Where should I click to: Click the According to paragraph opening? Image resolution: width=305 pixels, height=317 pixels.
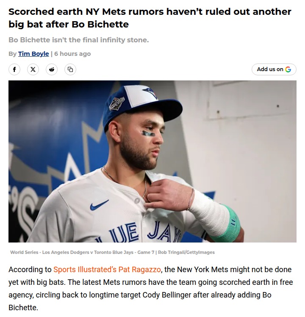click(30, 270)
